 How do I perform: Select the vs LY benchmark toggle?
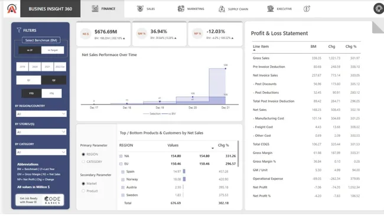[30, 50]
